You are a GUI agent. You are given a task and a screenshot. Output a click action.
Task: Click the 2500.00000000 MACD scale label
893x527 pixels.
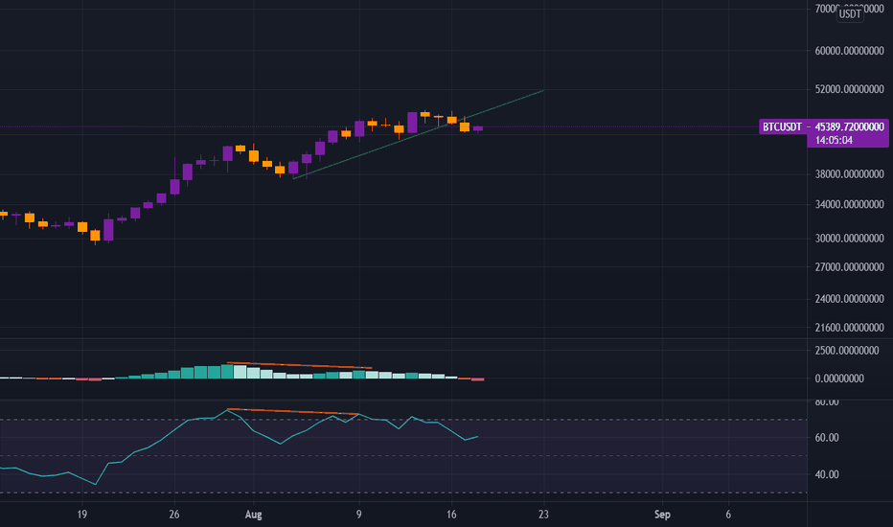(x=847, y=351)
